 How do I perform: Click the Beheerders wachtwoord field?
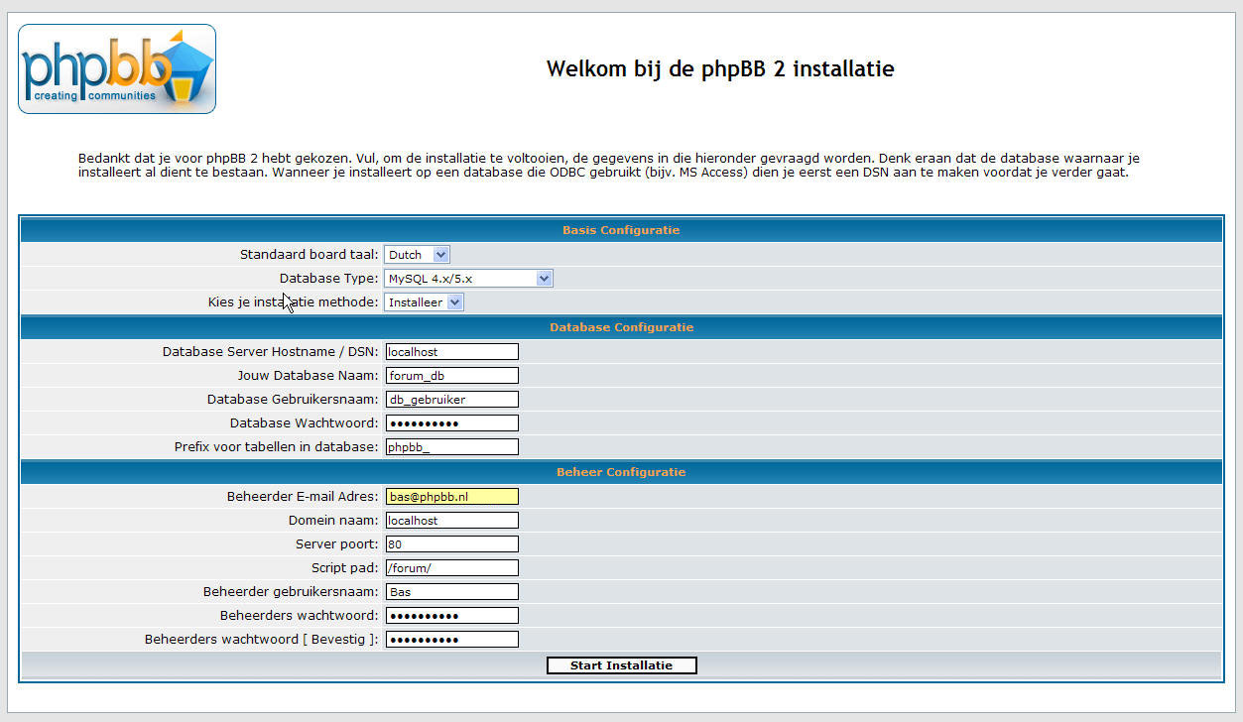click(x=451, y=616)
